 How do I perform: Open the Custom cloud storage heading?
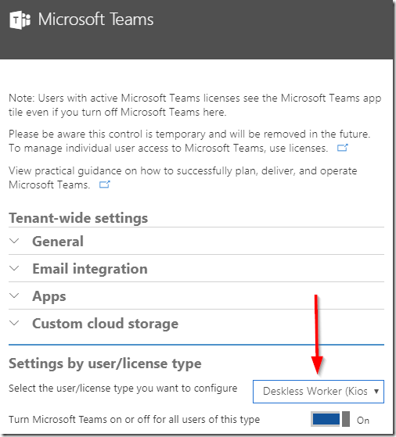[x=105, y=324]
